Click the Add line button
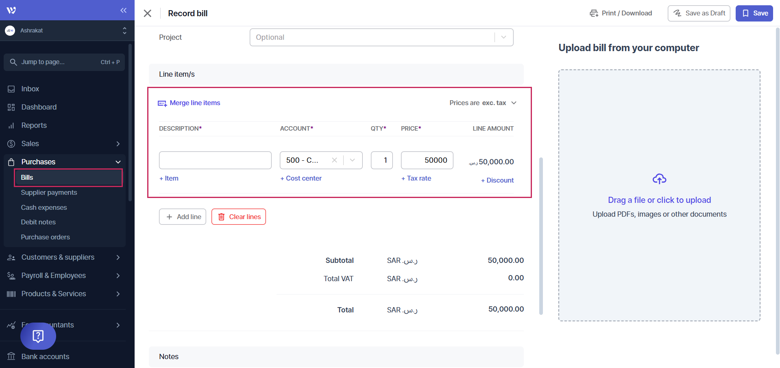This screenshot has width=780, height=368. tap(183, 217)
